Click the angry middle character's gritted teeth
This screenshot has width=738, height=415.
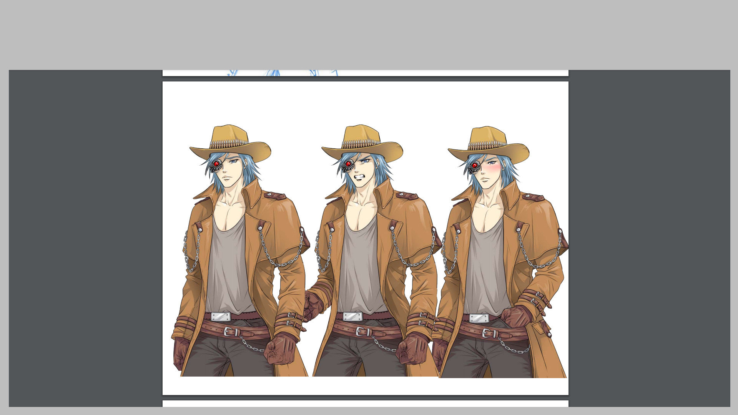pyautogui.click(x=359, y=178)
